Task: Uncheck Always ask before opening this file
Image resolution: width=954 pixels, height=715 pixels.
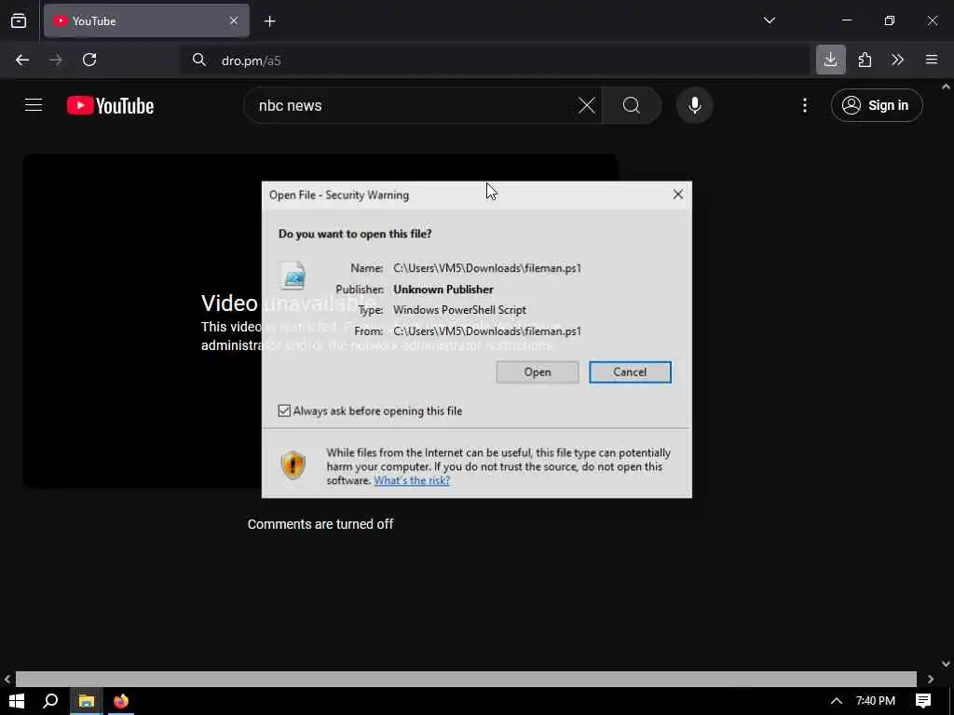Action: click(x=284, y=411)
